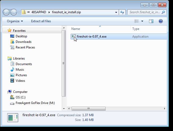Click the blue Help question mark icon

(x=161, y=21)
